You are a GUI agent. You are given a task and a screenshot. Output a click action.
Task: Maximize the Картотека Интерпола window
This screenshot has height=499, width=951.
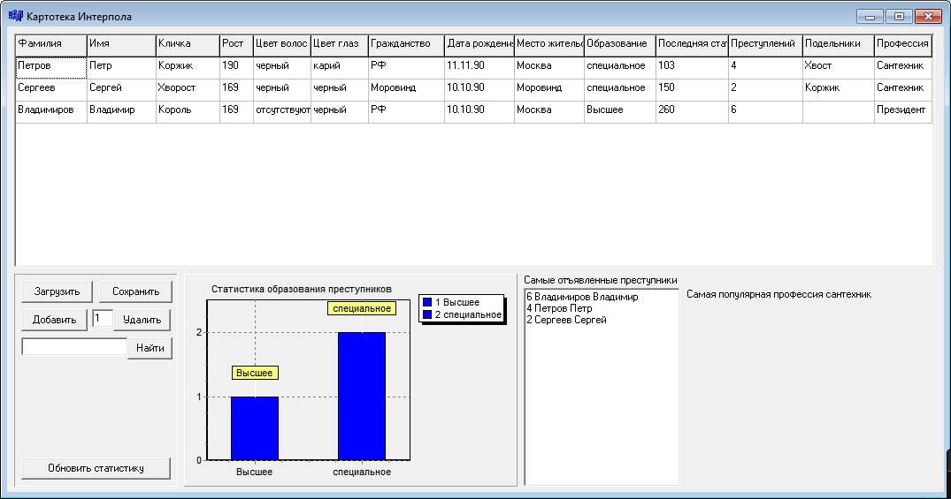pos(899,17)
